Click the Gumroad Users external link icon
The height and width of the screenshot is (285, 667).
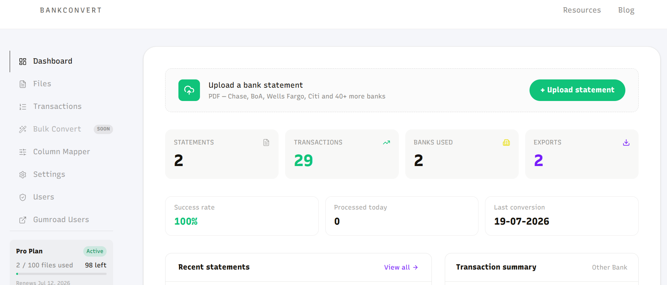tap(23, 220)
